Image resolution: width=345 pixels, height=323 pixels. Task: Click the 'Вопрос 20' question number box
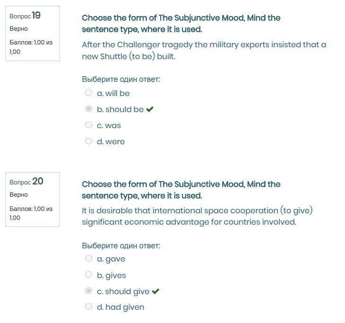pos(32,199)
